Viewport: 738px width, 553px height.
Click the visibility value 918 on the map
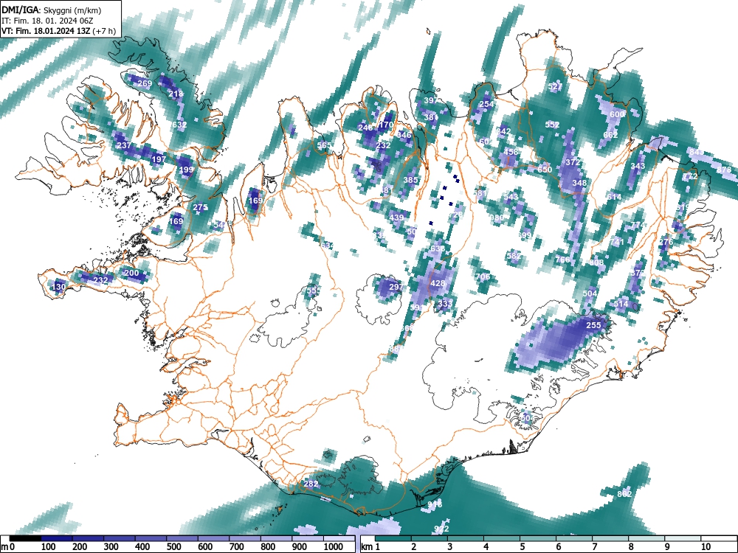(x=435, y=504)
